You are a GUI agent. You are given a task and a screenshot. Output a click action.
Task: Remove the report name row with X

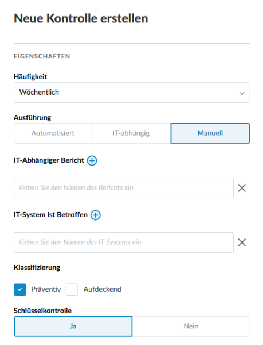click(242, 188)
